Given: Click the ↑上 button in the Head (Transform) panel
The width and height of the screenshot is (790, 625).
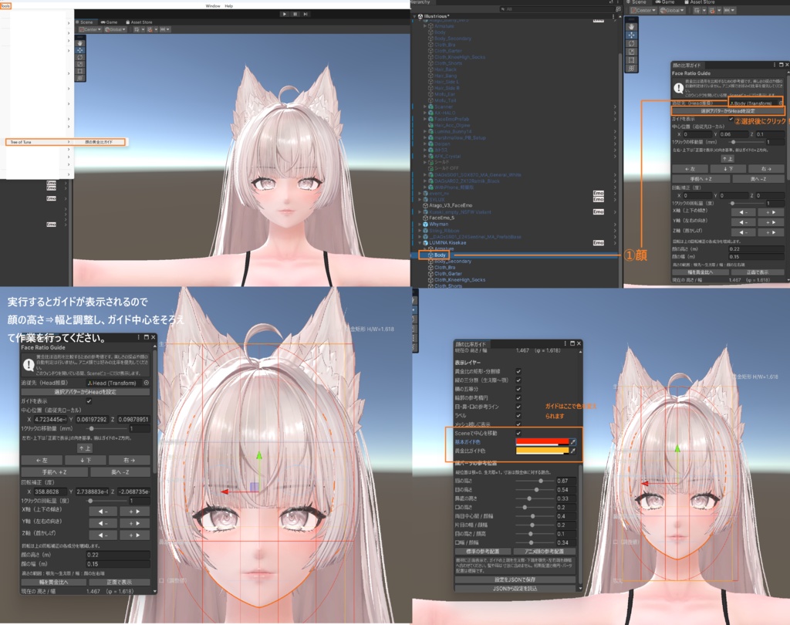Looking at the screenshot, I should point(85,448).
